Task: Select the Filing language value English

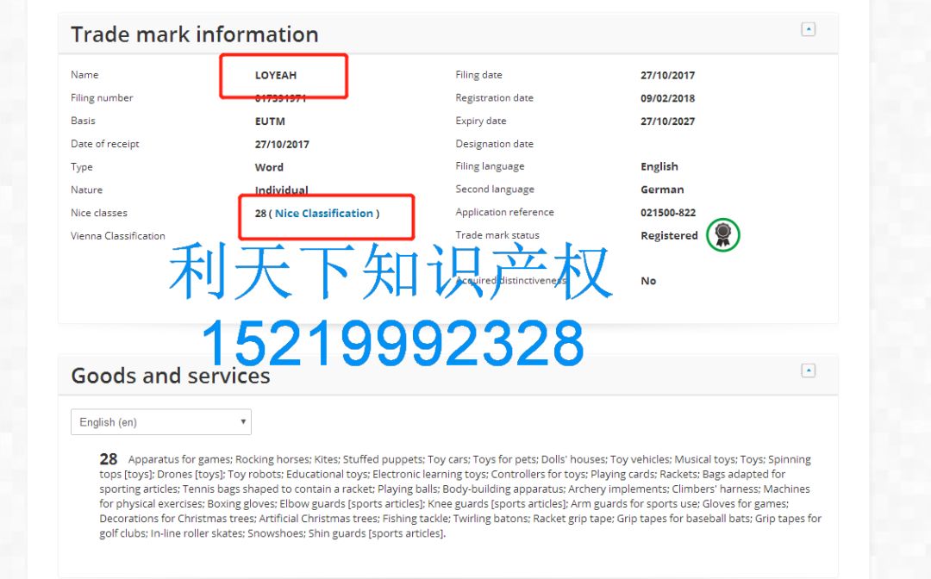Action: point(659,166)
